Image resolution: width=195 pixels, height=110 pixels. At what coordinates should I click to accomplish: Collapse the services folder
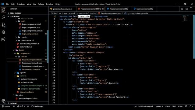23,76
